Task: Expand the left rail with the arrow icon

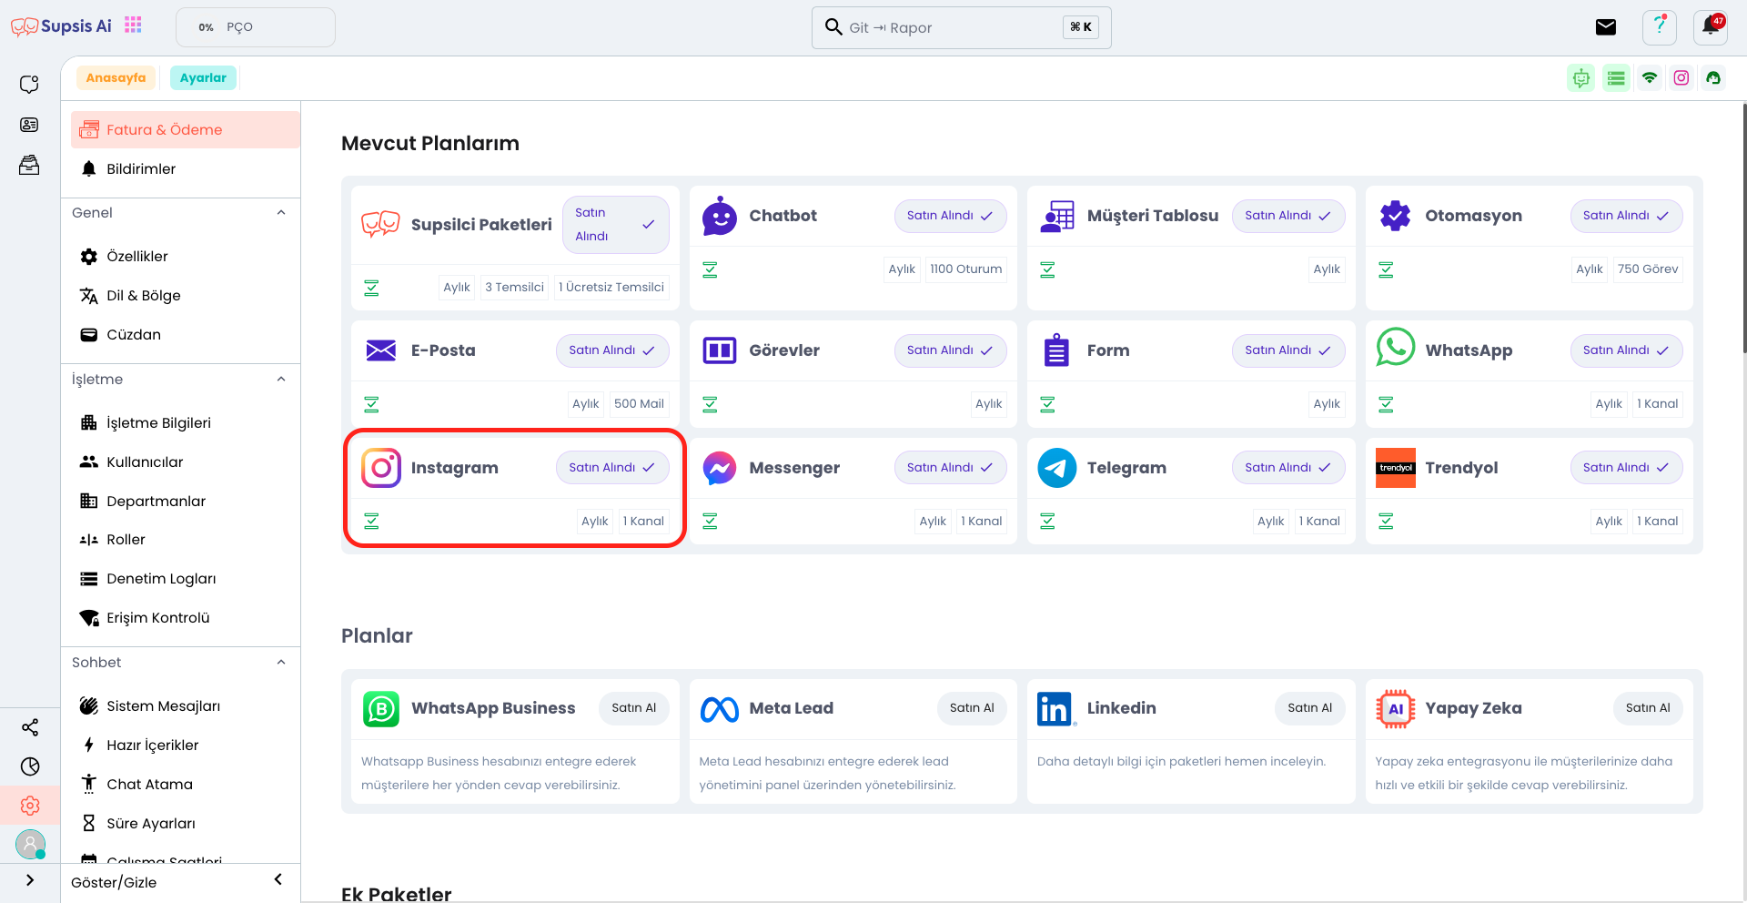Action: (x=30, y=880)
